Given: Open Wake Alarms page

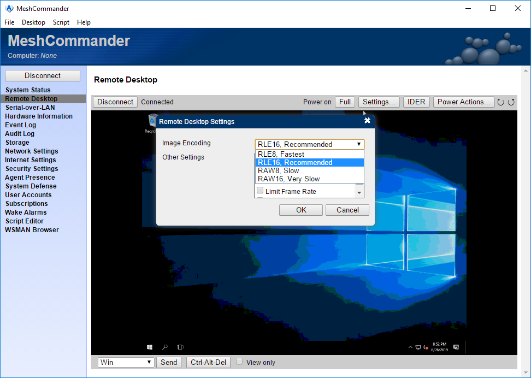Looking at the screenshot, I should pos(26,212).
